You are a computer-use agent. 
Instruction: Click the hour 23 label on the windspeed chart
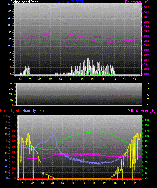[134, 79]
